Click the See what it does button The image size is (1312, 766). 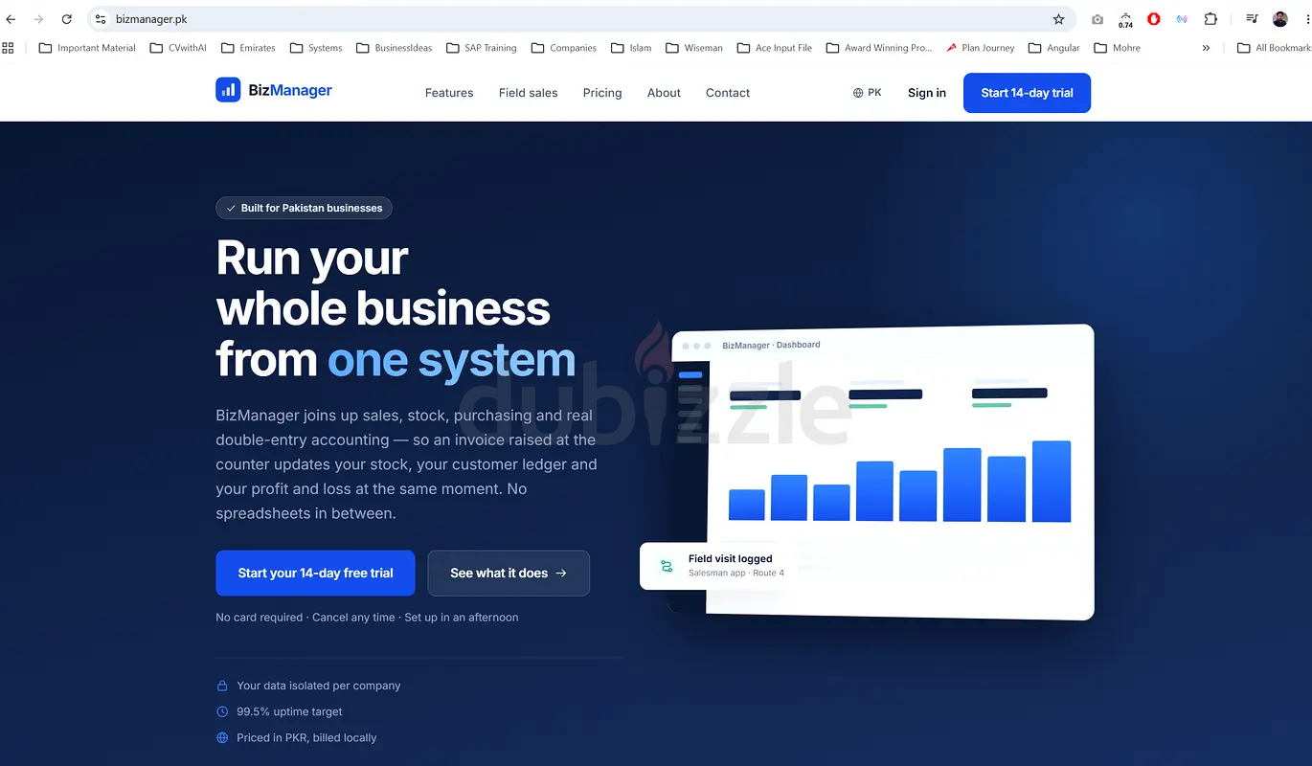coord(509,573)
